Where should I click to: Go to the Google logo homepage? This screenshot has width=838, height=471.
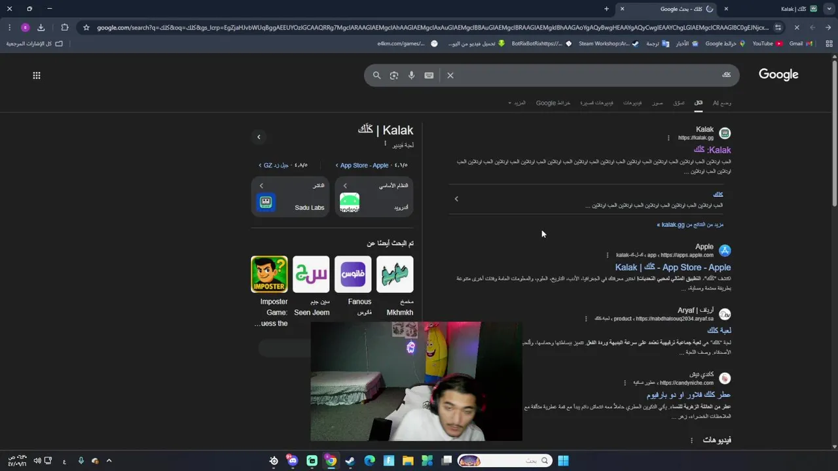(778, 75)
